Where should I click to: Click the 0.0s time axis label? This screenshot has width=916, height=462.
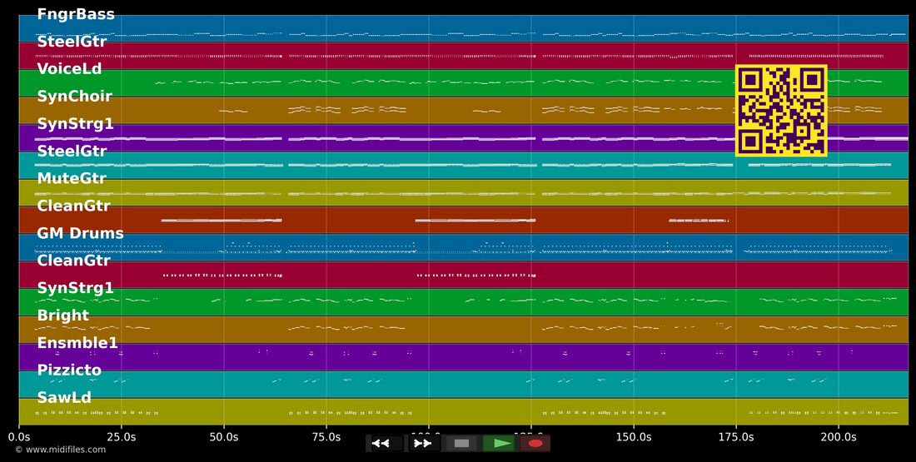click(x=19, y=437)
